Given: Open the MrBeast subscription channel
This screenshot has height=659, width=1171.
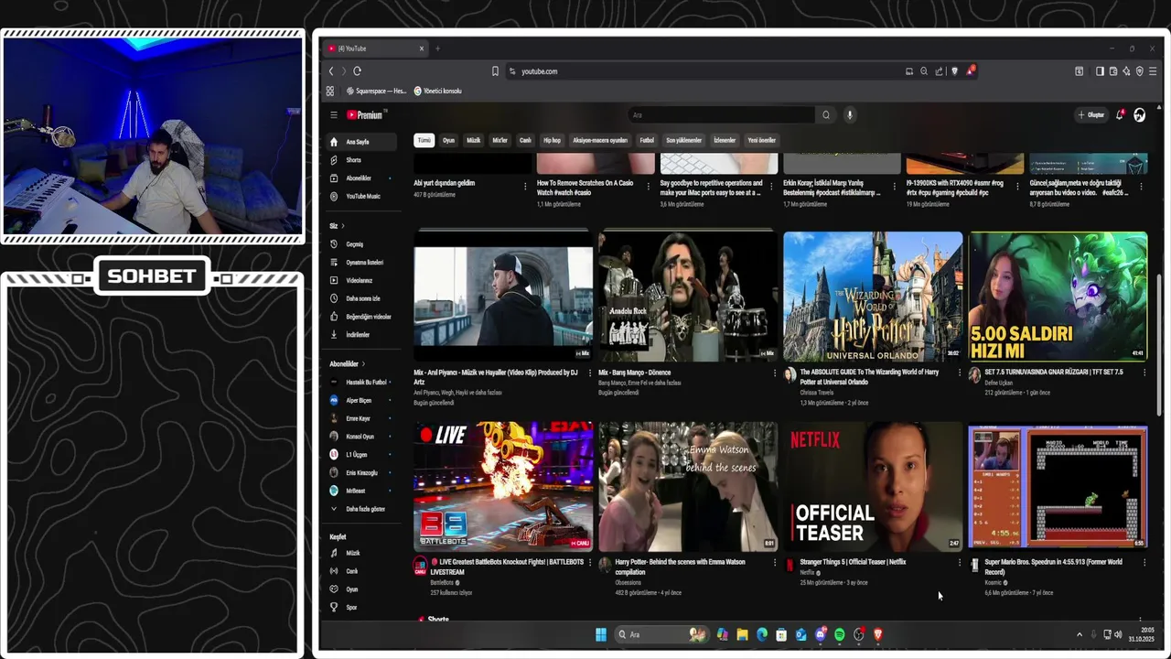Looking at the screenshot, I should (361, 491).
